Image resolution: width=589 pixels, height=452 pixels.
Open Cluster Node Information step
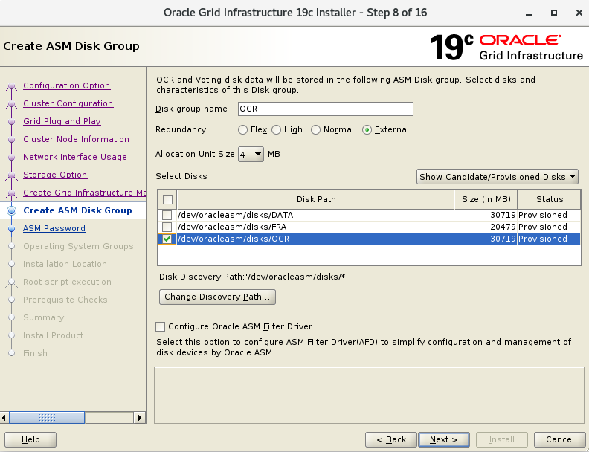pyautogui.click(x=77, y=139)
